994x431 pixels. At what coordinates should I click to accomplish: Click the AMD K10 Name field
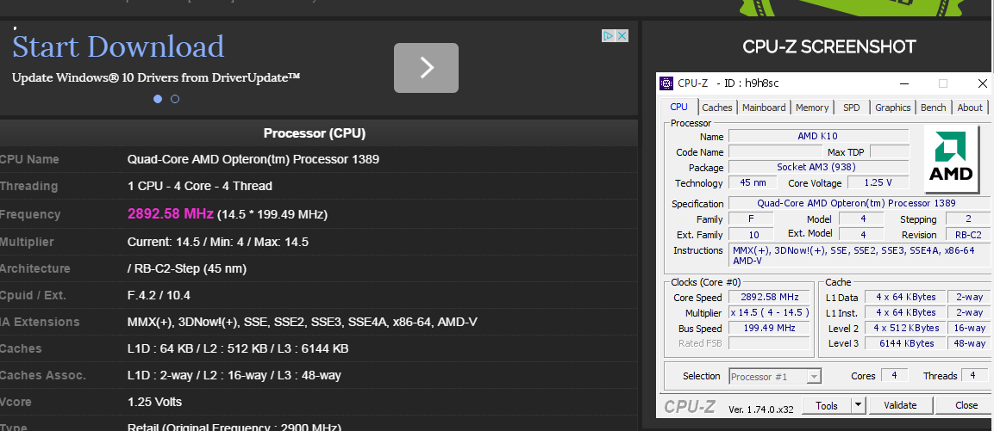pos(818,136)
